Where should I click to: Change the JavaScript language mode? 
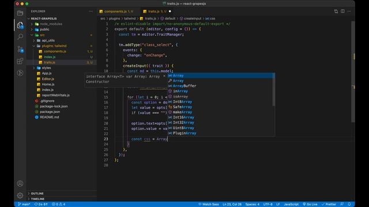(x=291, y=204)
